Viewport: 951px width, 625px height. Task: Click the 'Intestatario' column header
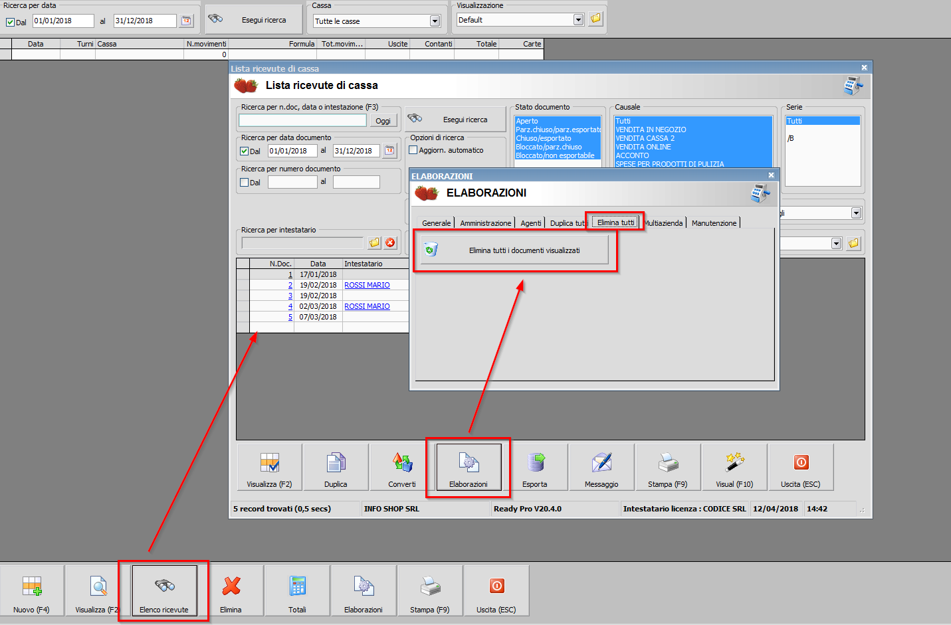(x=375, y=264)
